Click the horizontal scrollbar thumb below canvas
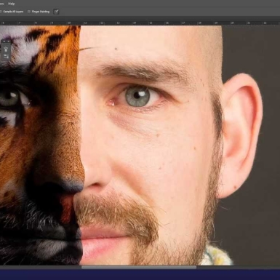 click(139, 267)
